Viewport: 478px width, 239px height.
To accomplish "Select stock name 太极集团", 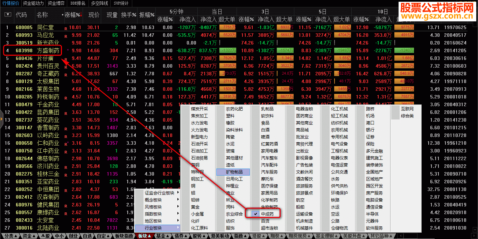I will click(48, 81).
